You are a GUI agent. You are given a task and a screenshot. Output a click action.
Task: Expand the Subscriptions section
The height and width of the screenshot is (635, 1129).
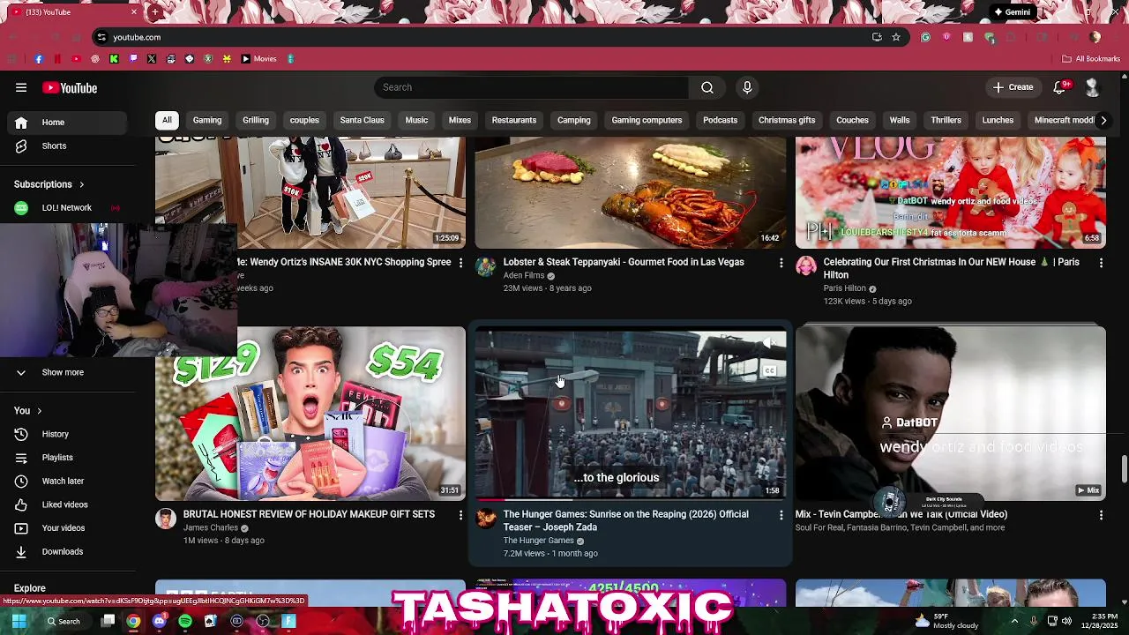point(49,184)
